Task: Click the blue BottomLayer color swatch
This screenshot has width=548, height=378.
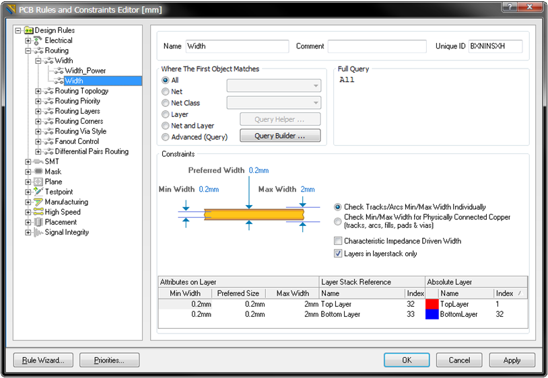Action: coord(432,314)
